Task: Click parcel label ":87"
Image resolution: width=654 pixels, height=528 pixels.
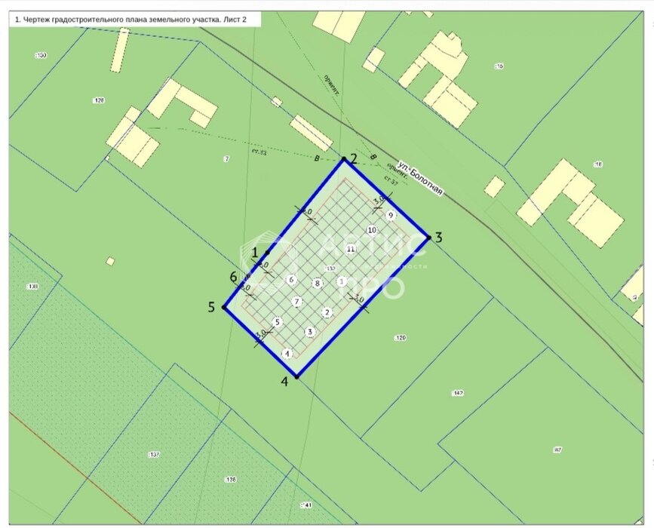Action: (x=557, y=450)
